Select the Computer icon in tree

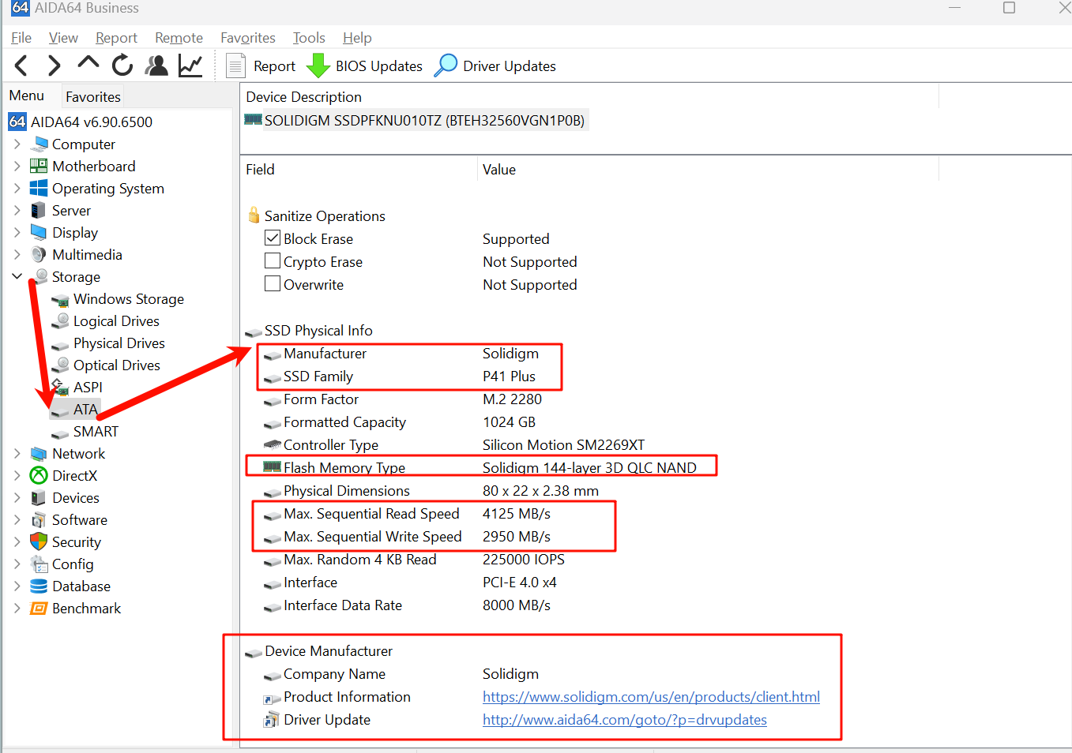coord(39,144)
